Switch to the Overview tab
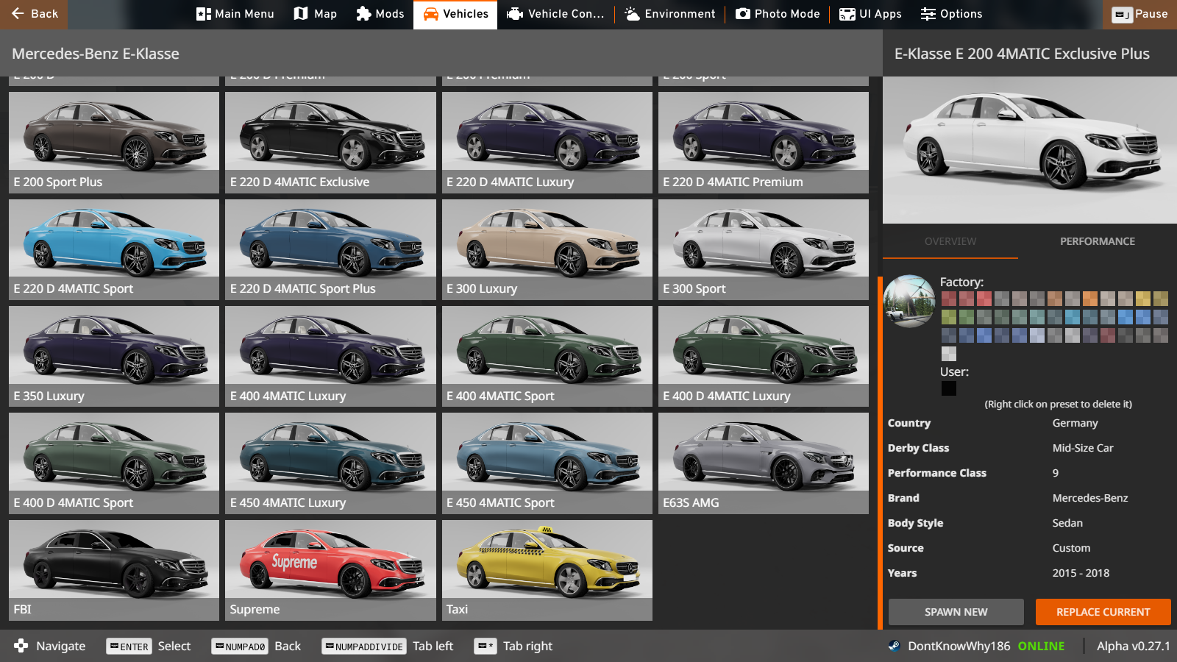Image resolution: width=1177 pixels, height=662 pixels. tap(950, 241)
